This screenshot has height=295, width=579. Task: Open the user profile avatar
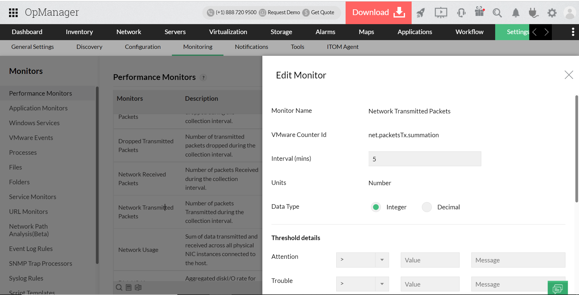(x=570, y=13)
